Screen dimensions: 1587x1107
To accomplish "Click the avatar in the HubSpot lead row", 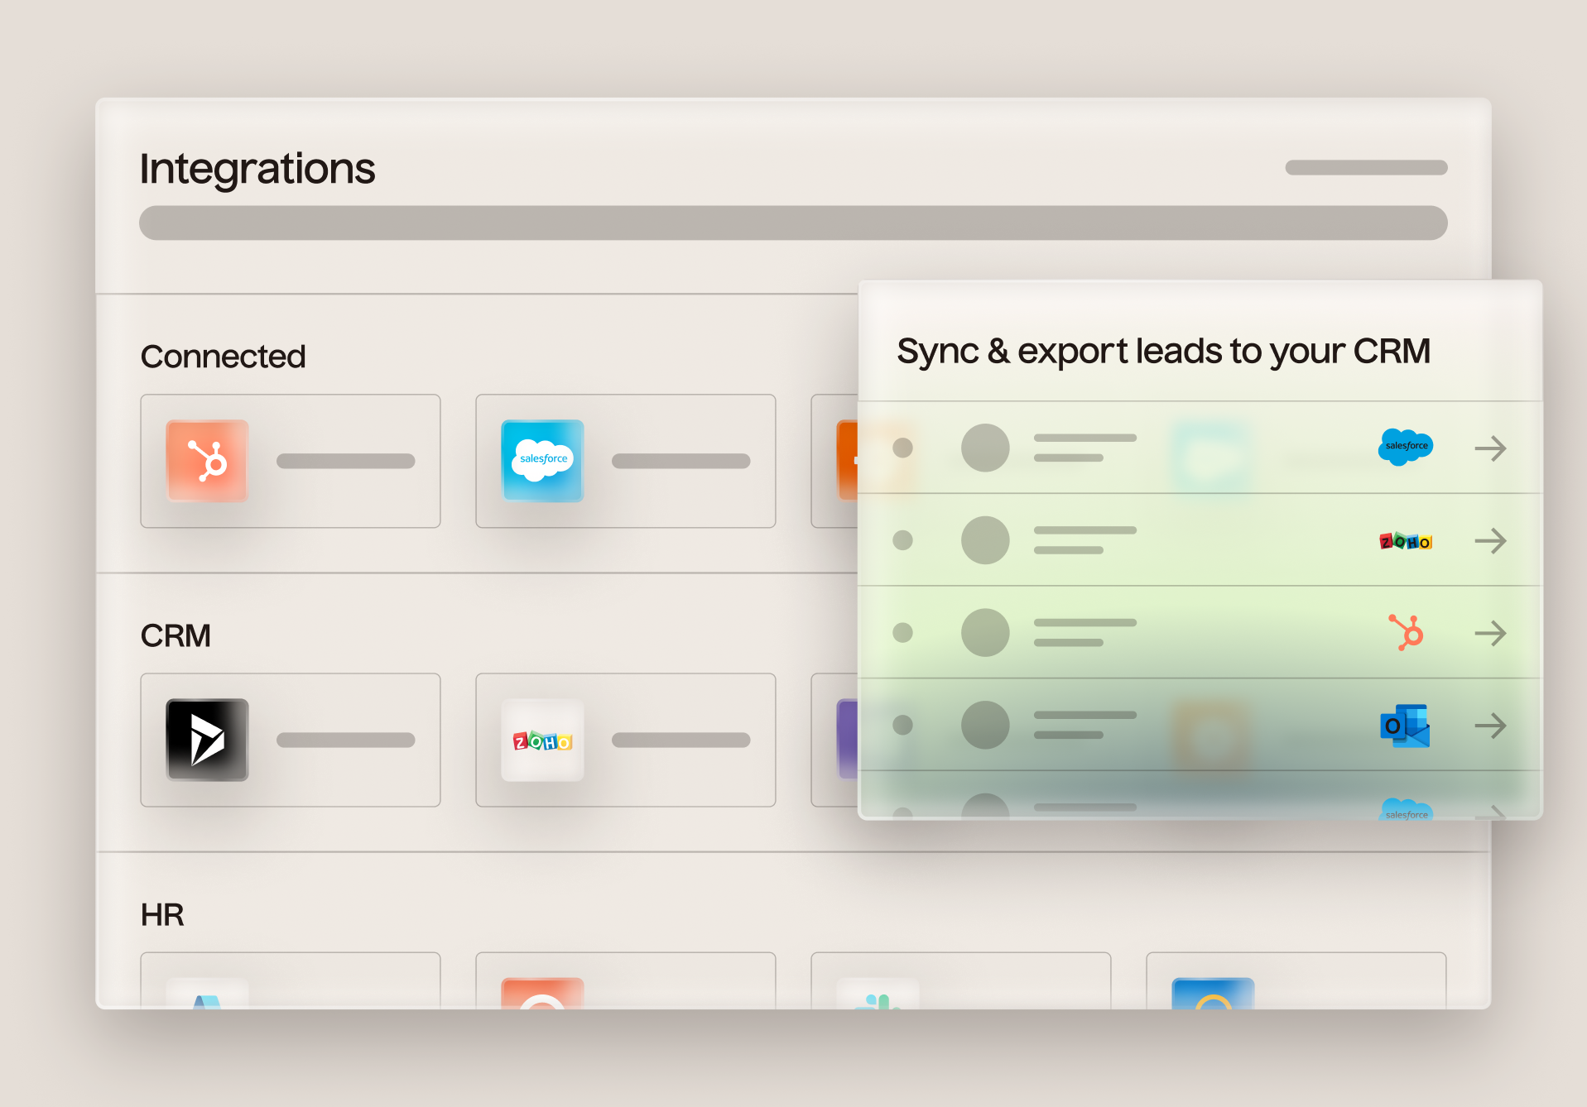I will [x=985, y=633].
